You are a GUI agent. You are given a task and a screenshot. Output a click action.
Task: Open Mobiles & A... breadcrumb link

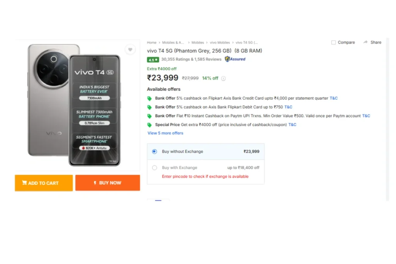173,43
